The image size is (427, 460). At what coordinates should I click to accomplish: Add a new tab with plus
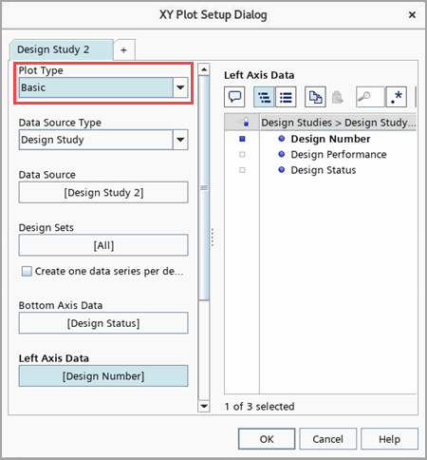(124, 49)
